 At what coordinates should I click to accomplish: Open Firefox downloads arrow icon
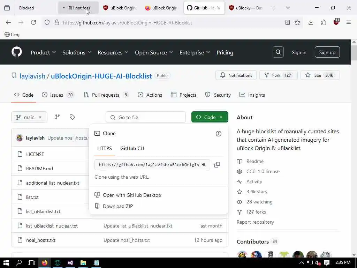click(311, 22)
